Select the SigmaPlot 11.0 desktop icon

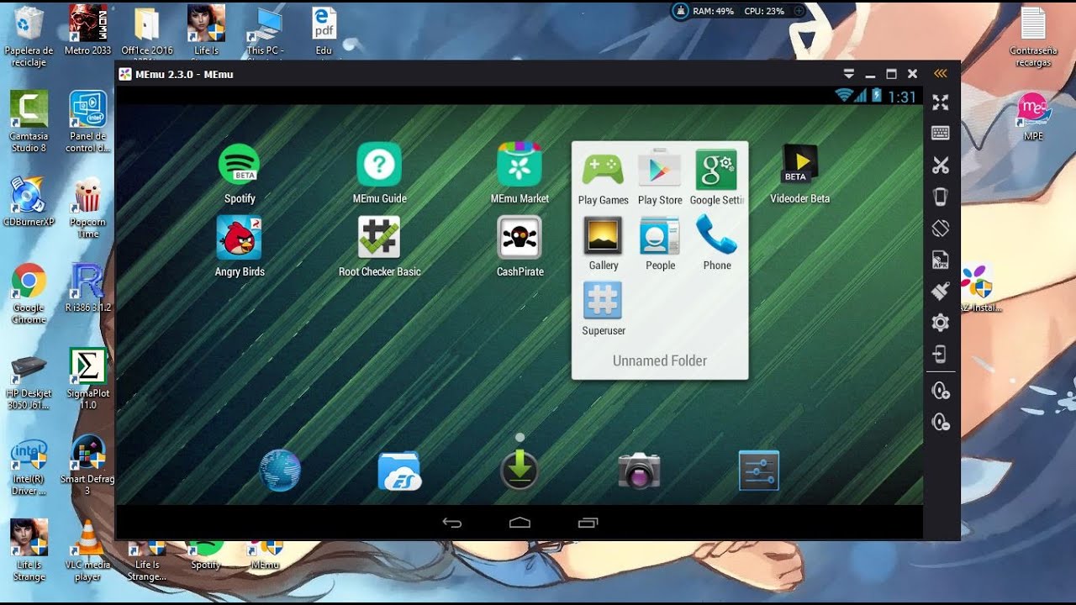[87, 380]
